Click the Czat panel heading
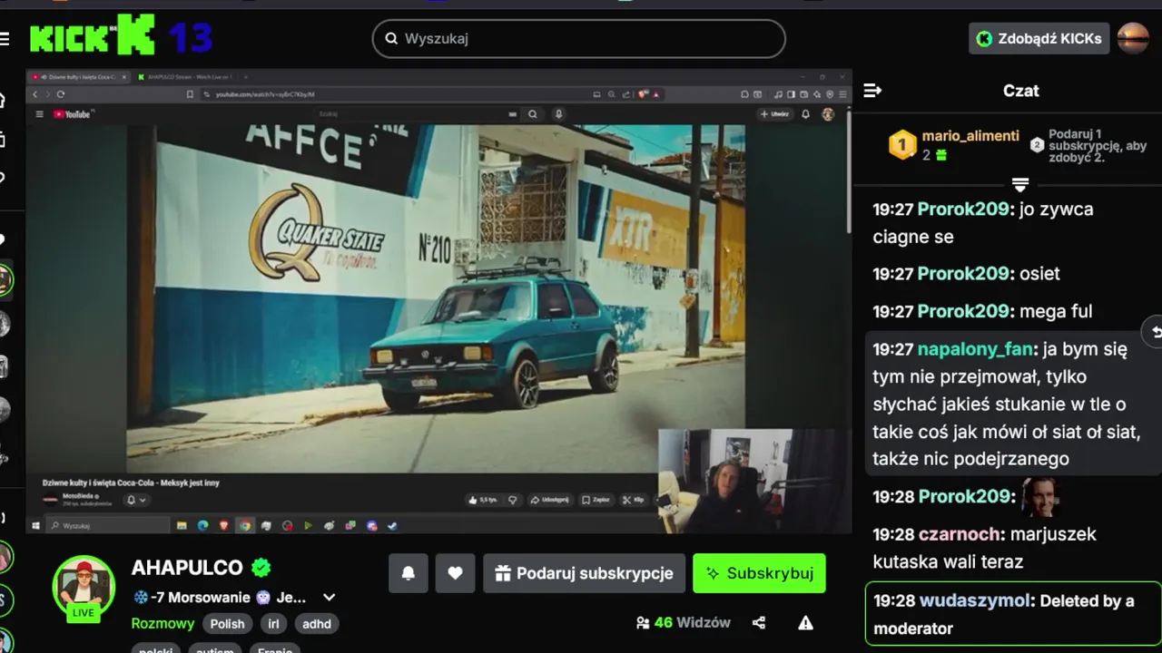Viewport: 1162px width, 653px height. (1021, 91)
